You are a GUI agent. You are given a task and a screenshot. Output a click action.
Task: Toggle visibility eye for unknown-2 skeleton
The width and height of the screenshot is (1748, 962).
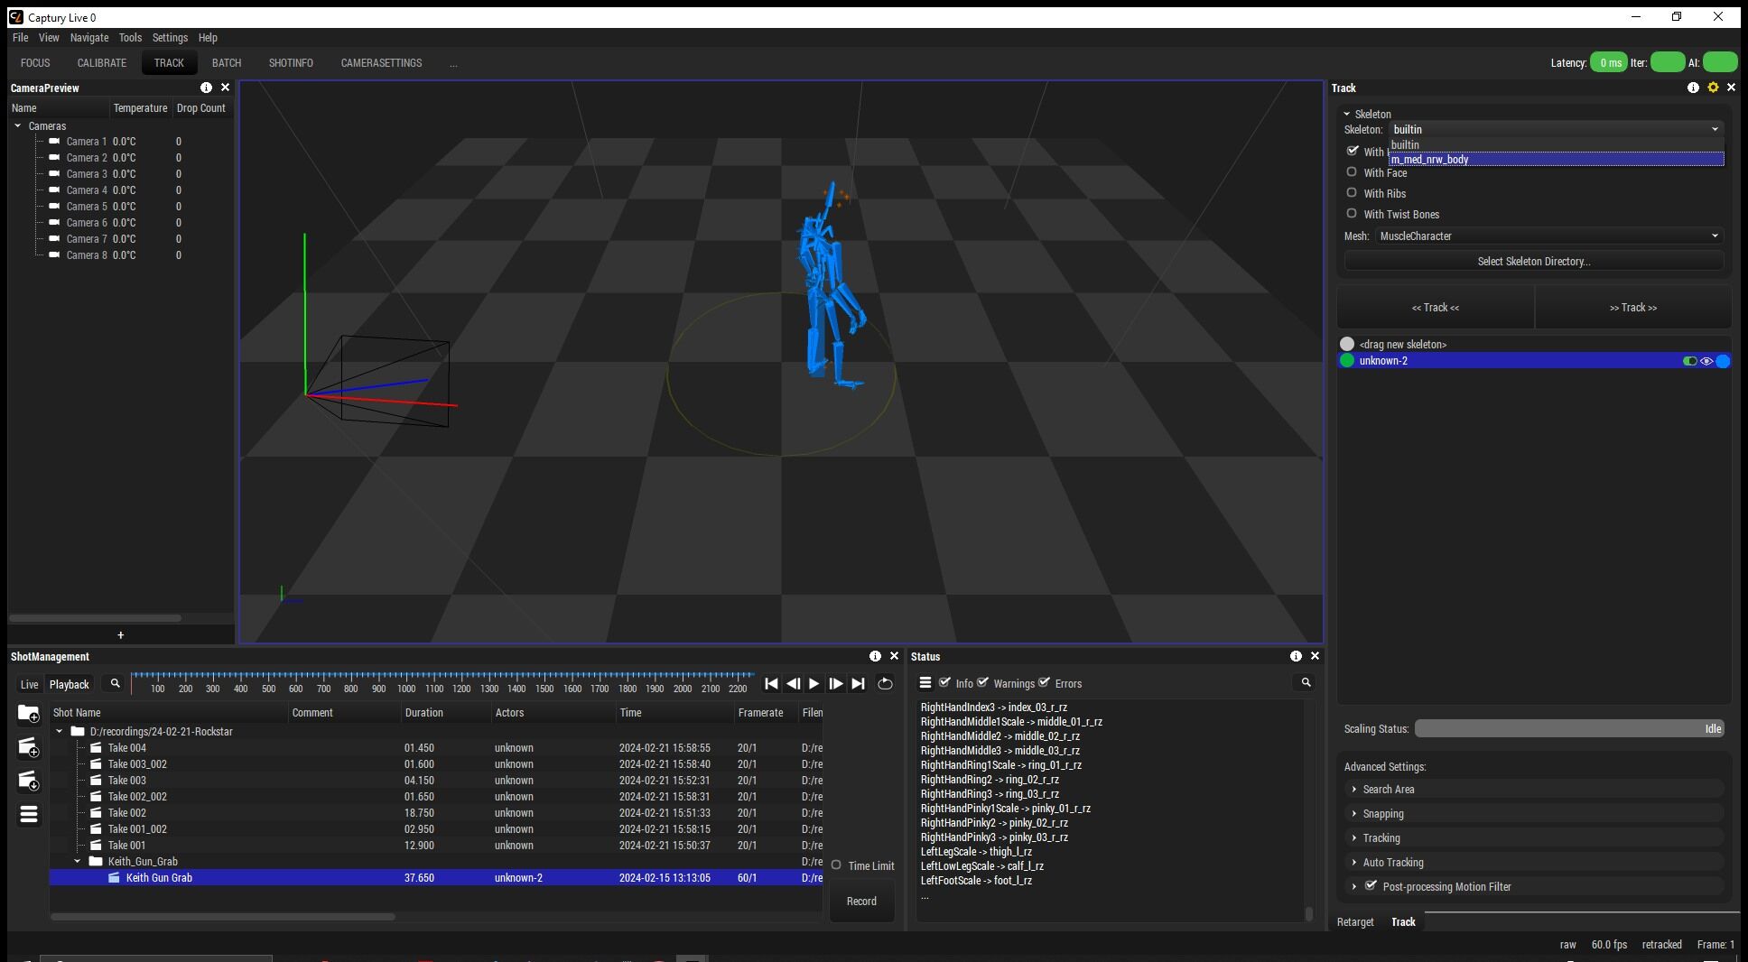pyautogui.click(x=1706, y=361)
